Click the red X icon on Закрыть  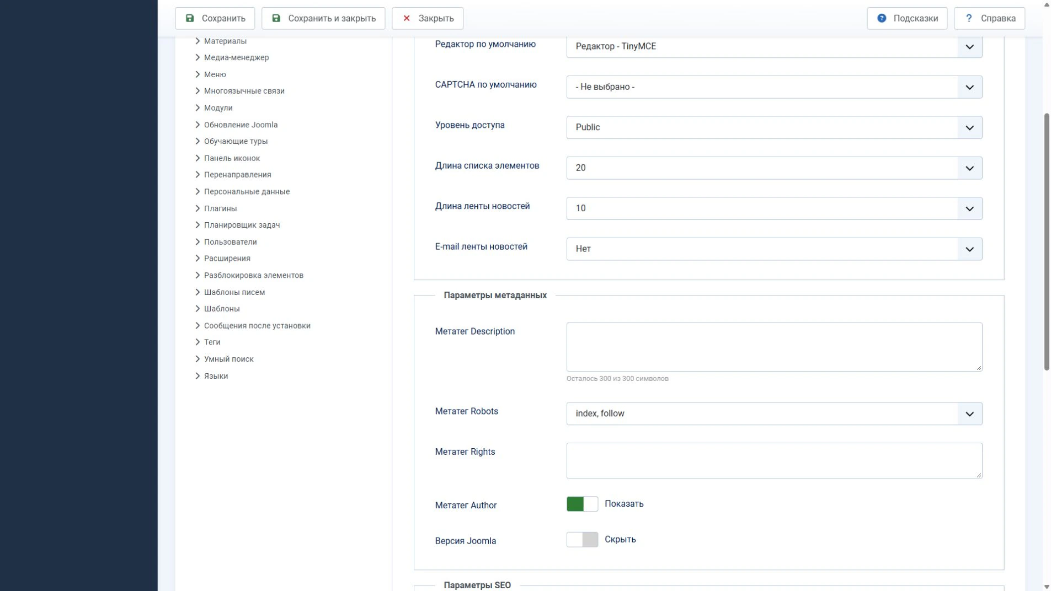(x=407, y=18)
